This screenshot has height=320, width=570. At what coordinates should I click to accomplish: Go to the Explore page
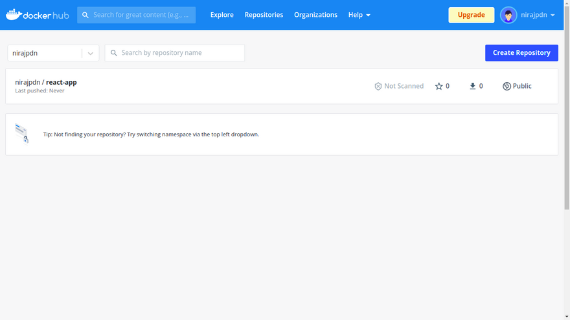222,15
